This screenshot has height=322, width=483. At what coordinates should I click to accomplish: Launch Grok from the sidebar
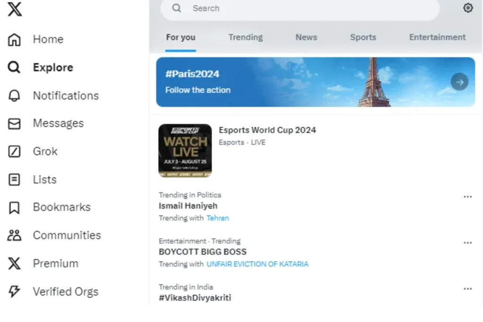[x=33, y=151]
